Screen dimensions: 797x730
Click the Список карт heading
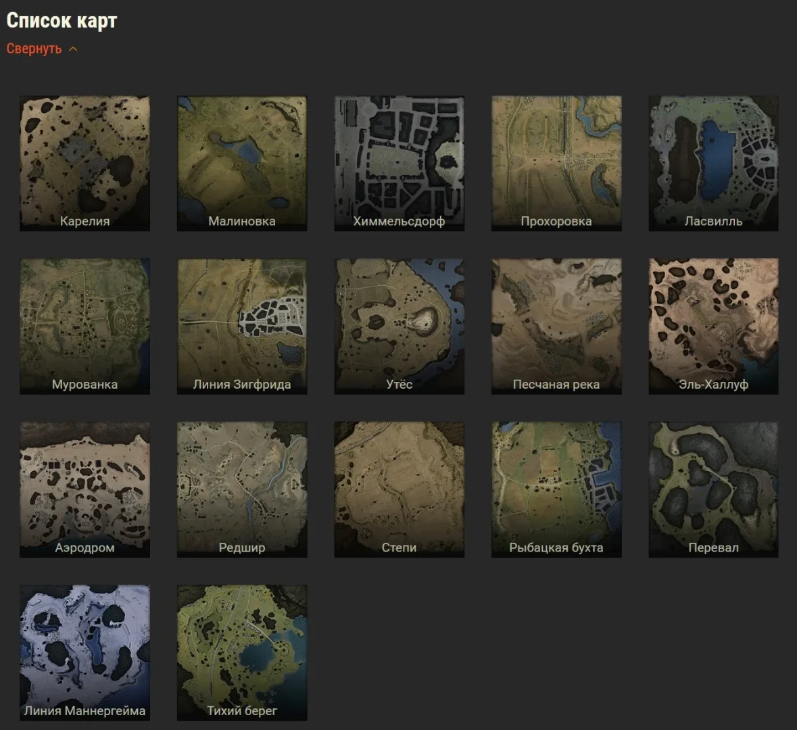(62, 21)
